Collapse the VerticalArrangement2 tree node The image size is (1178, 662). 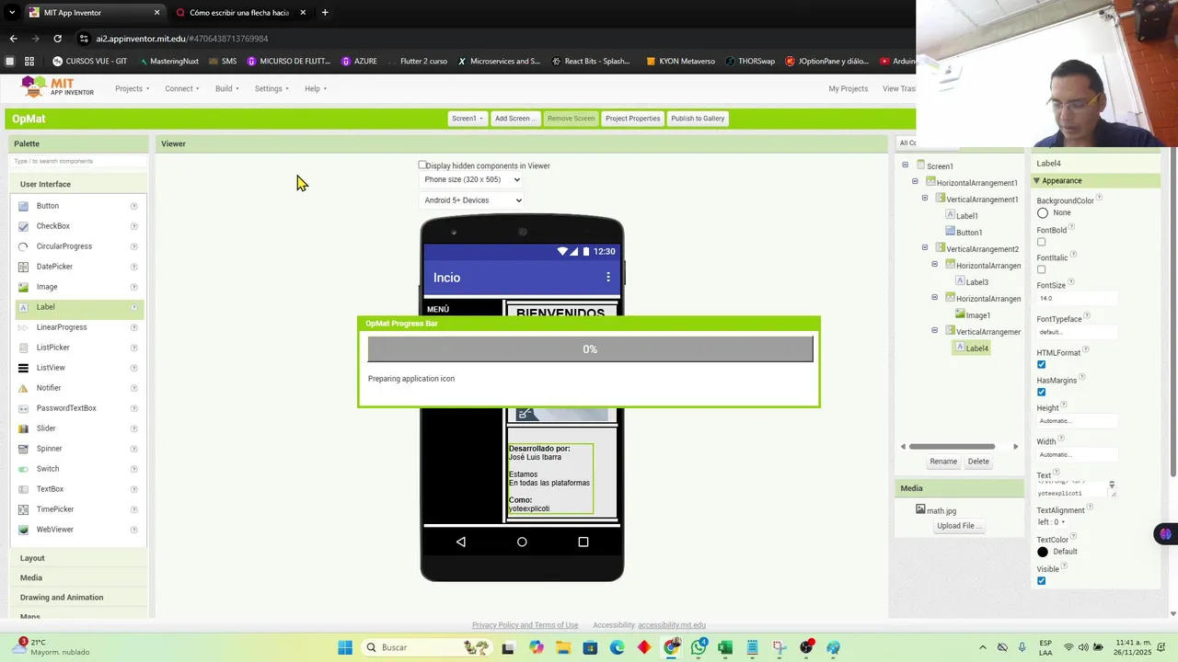click(x=925, y=248)
